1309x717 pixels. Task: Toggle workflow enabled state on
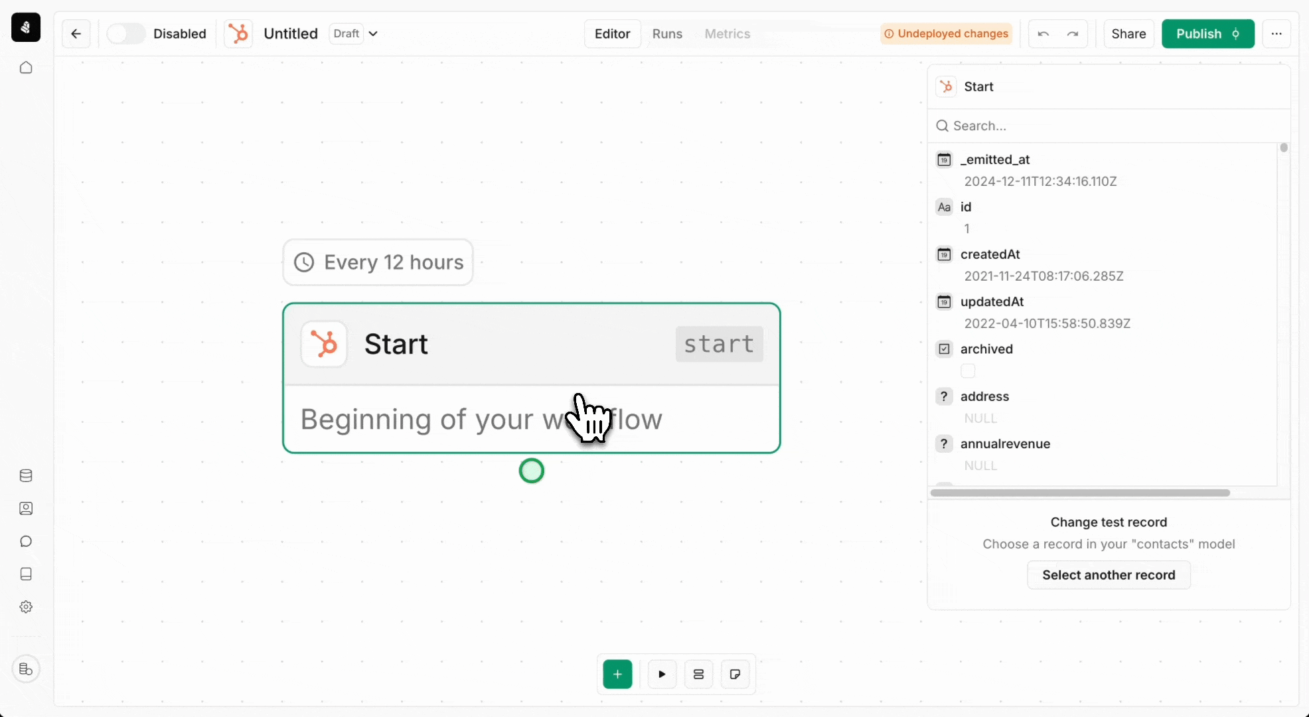pos(125,33)
